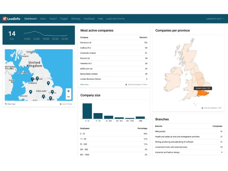Click the Sessions column header

143,37
